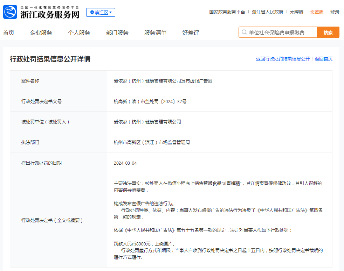Visit the 浙江省人民政府 link
The image size is (344, 271).
point(267,12)
